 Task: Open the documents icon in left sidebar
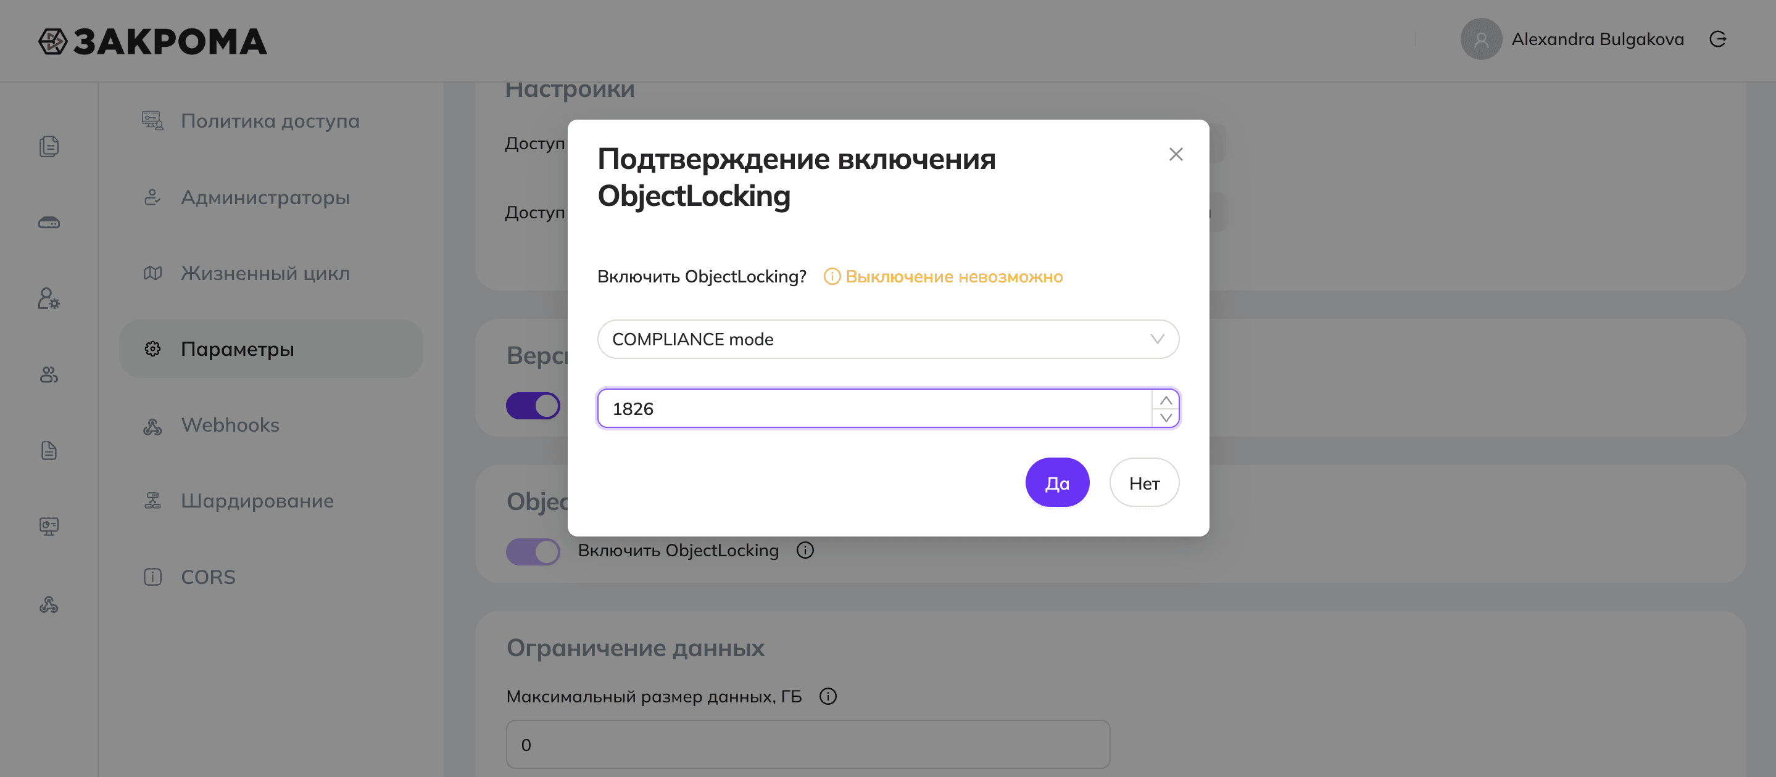(49, 146)
